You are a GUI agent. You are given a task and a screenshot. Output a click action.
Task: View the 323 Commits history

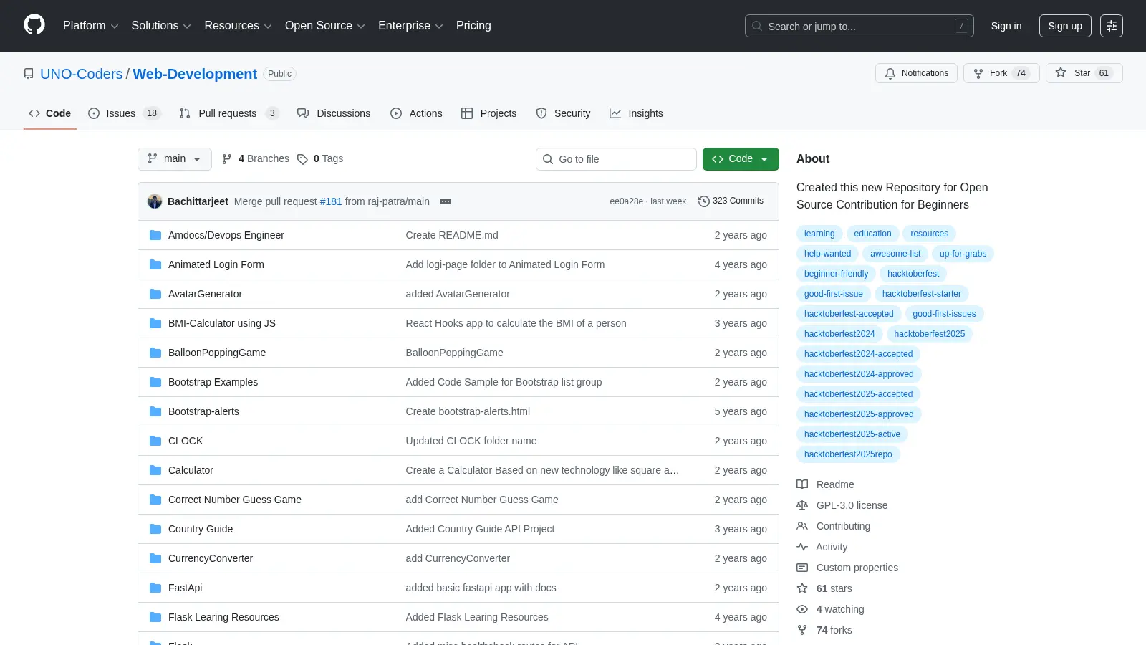[x=731, y=201]
